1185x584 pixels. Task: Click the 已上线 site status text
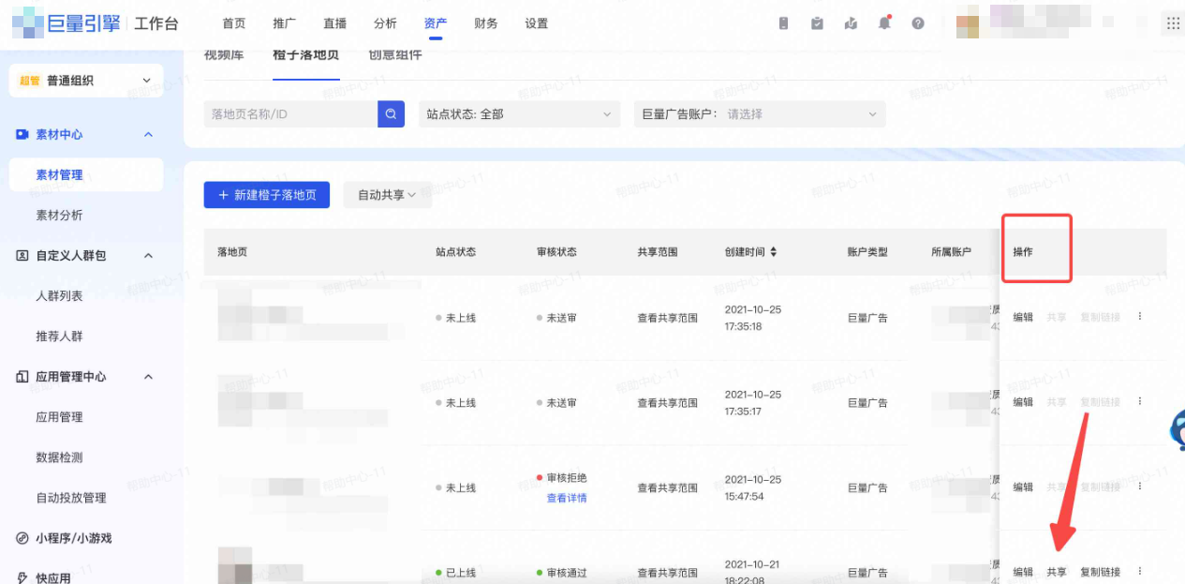pos(461,572)
